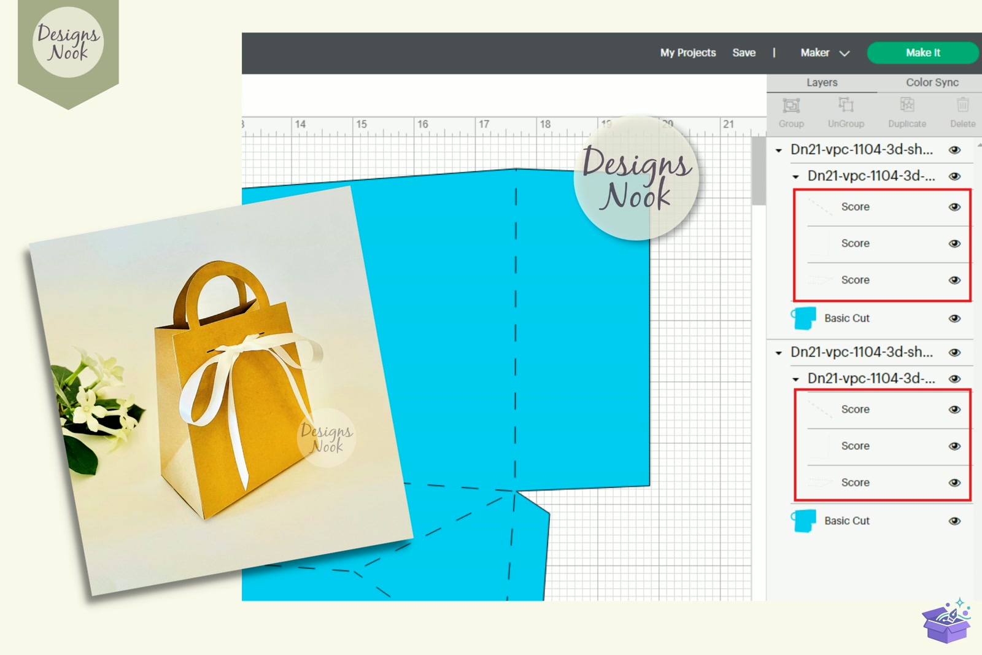The height and width of the screenshot is (655, 982).
Task: Select the lower Basic Cut color swatch
Action: [803, 521]
